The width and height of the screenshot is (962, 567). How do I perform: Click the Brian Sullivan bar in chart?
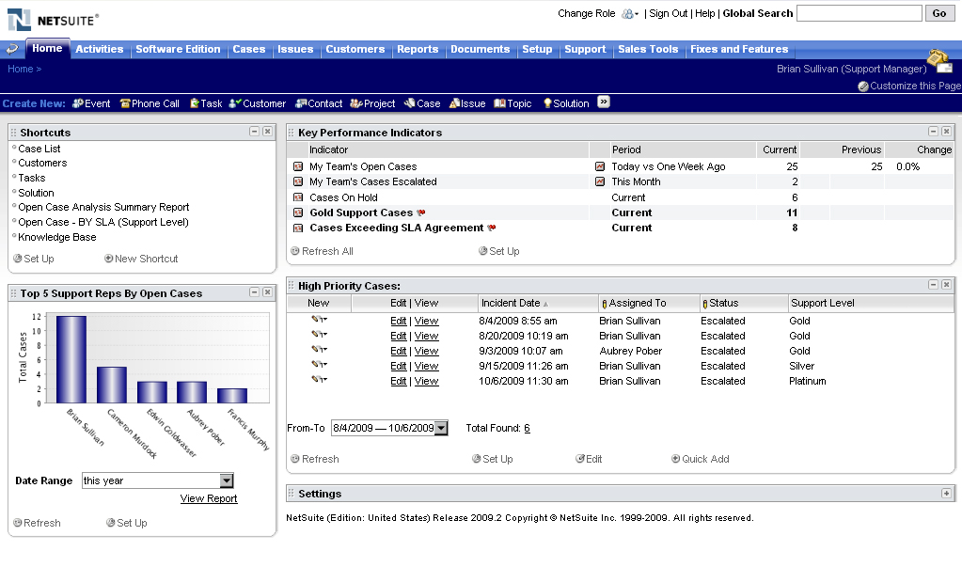coord(71,359)
